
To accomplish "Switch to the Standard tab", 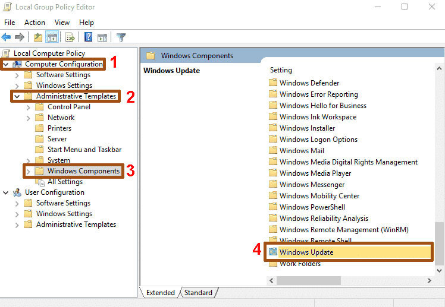I will (x=198, y=293).
